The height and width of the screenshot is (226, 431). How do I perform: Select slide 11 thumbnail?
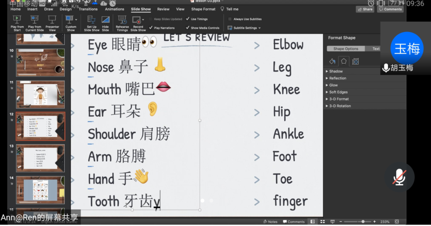pyautogui.click(x=40, y=94)
